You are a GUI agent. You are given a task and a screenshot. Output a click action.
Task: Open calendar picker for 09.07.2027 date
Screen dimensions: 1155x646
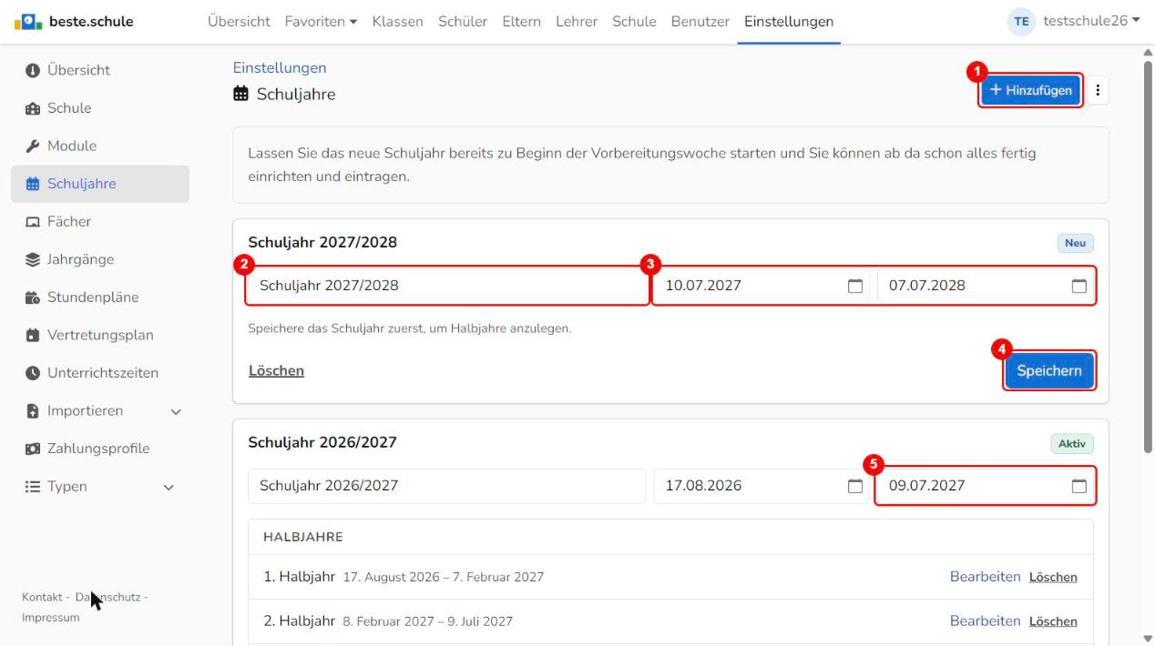pos(1078,486)
